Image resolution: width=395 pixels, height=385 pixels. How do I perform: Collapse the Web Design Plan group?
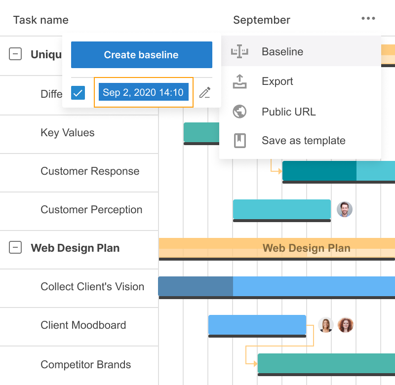[x=16, y=248]
